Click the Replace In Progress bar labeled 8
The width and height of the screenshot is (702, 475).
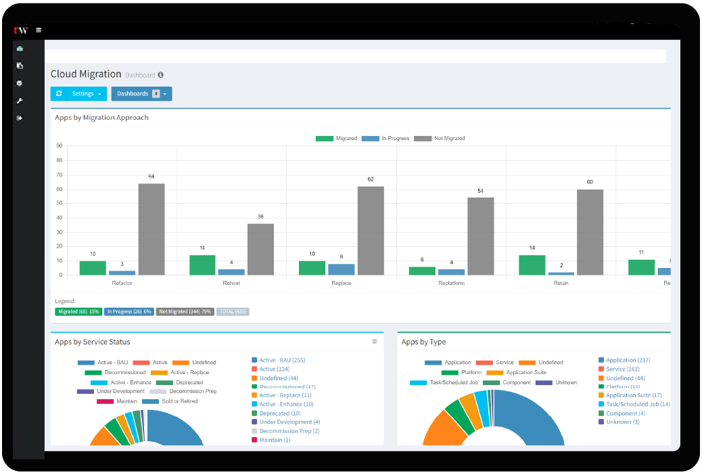click(341, 269)
